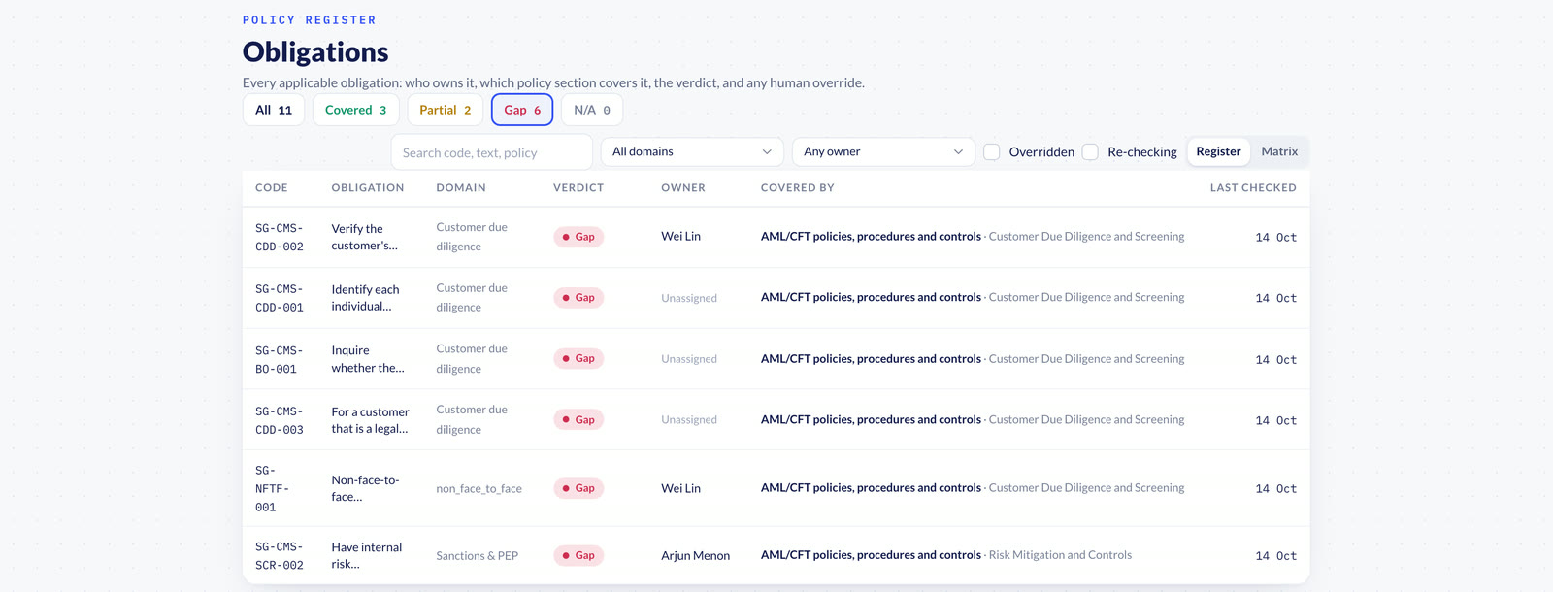The height and width of the screenshot is (592, 1553).
Task: Filter to Partial obligations
Action: 445,110
